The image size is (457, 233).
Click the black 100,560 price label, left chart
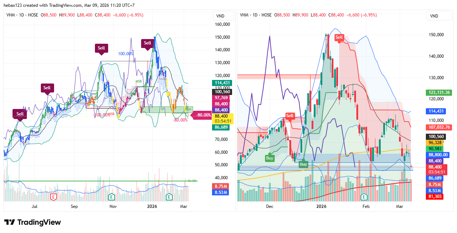click(221, 92)
